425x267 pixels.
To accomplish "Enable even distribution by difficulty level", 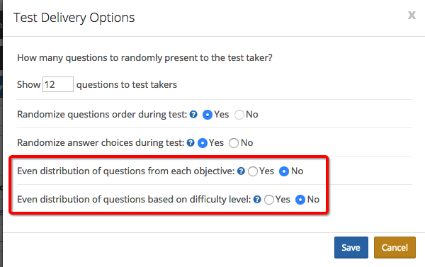I will [x=269, y=200].
